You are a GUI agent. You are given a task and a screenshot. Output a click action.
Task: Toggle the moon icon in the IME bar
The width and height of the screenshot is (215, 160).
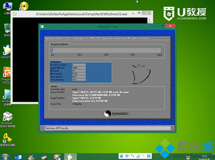(138, 156)
